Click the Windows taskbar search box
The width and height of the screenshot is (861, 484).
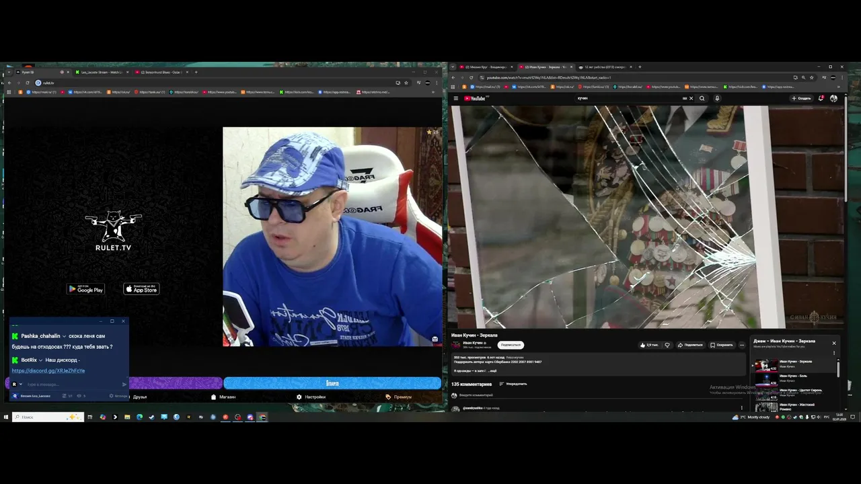[48, 417]
